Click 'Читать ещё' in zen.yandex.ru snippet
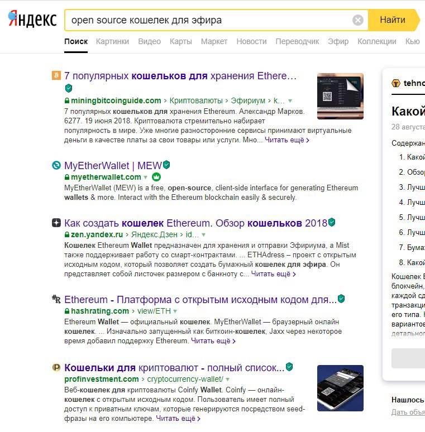The height and width of the screenshot is (432, 425). (x=273, y=274)
